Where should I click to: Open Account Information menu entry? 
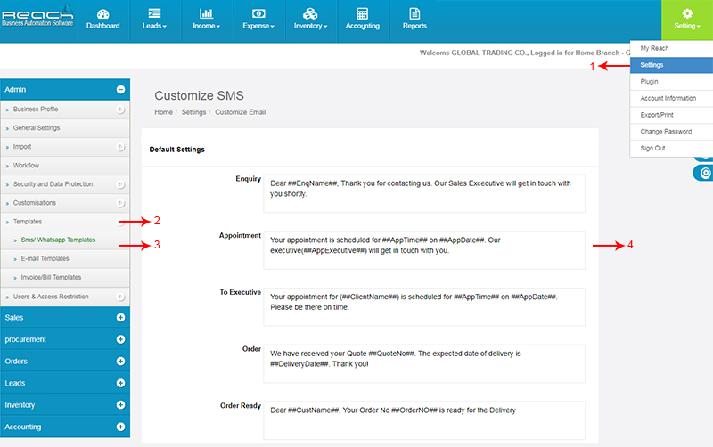[x=671, y=98]
